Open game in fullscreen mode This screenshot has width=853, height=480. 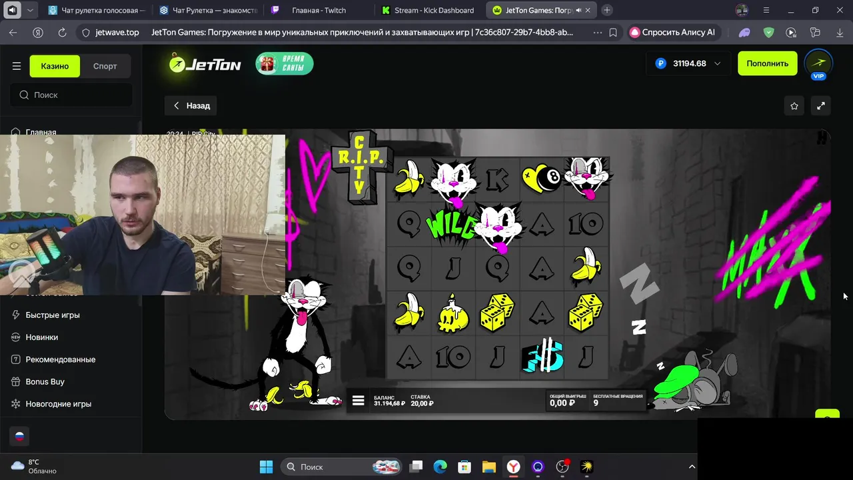(821, 105)
